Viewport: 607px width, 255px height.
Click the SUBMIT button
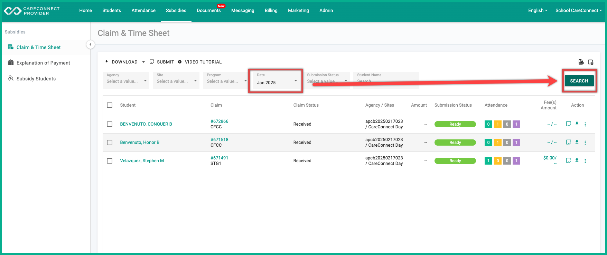click(x=162, y=62)
